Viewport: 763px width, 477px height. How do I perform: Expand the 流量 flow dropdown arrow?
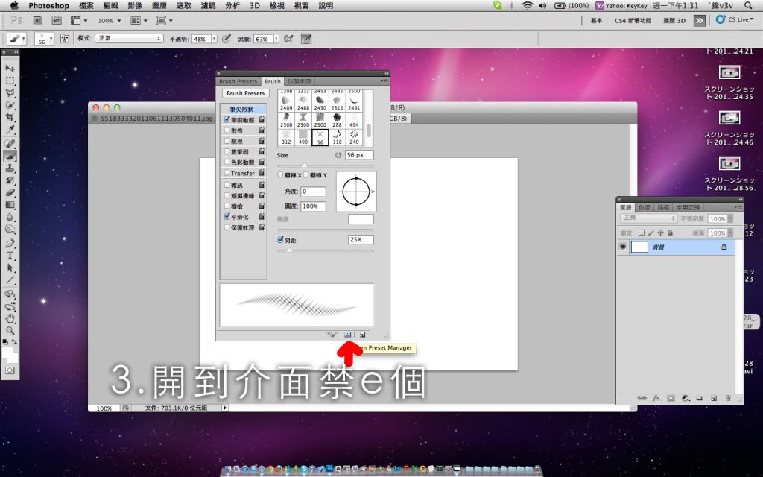point(276,38)
